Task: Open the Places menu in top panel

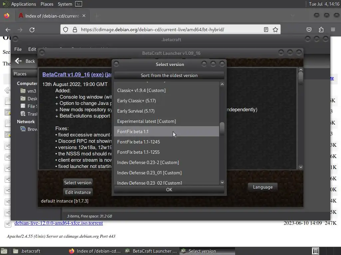Action: (x=47, y=4)
